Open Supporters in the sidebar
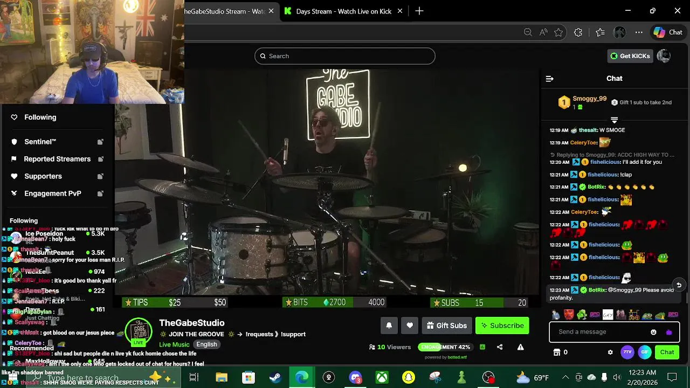Screen dimensions: 690x388 click(43, 176)
